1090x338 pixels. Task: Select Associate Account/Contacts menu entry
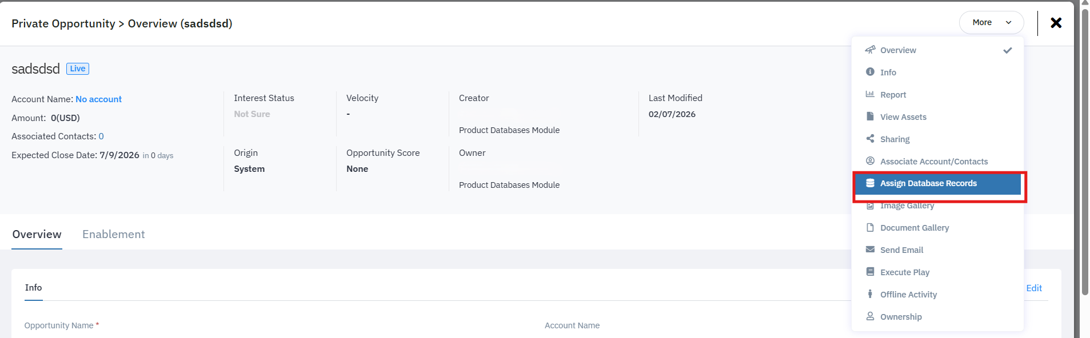pyautogui.click(x=937, y=162)
